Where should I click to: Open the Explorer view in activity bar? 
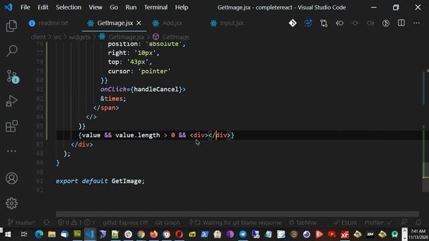11,25
